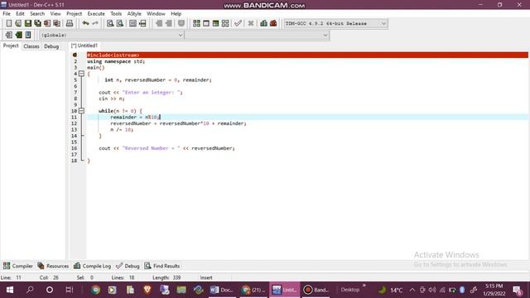Click the blue third icon in second toolbar row
The width and height of the screenshot is (530, 298).
coord(27,35)
